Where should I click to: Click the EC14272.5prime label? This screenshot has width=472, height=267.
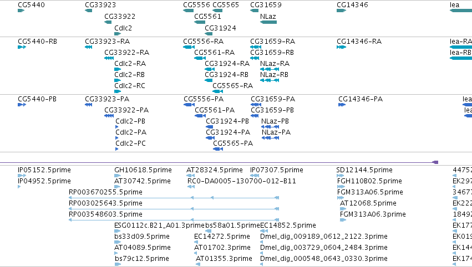(x=222, y=237)
